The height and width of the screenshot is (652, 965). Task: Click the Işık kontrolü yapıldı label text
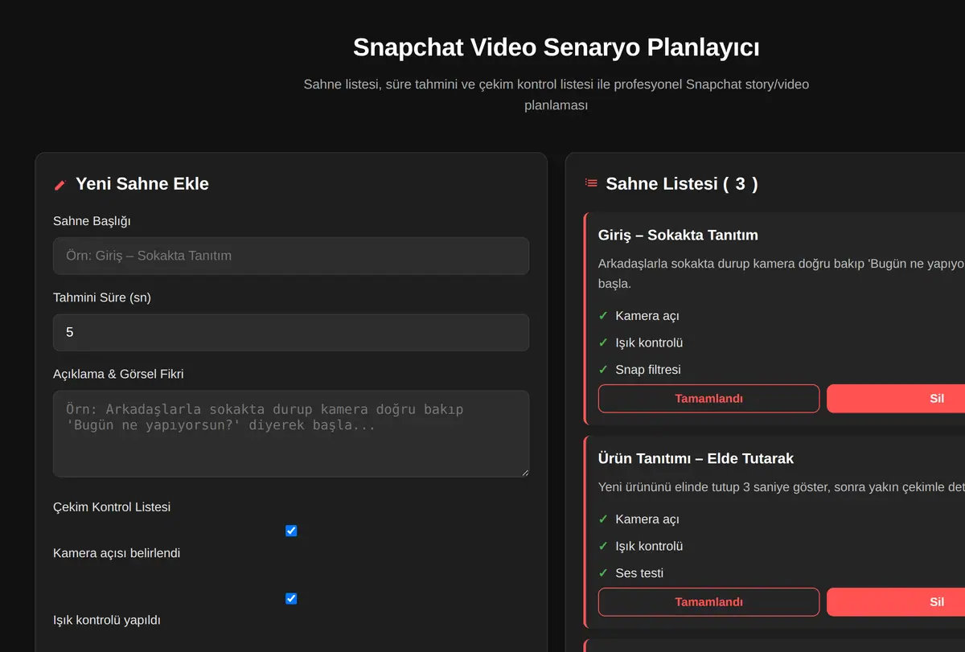coord(107,621)
